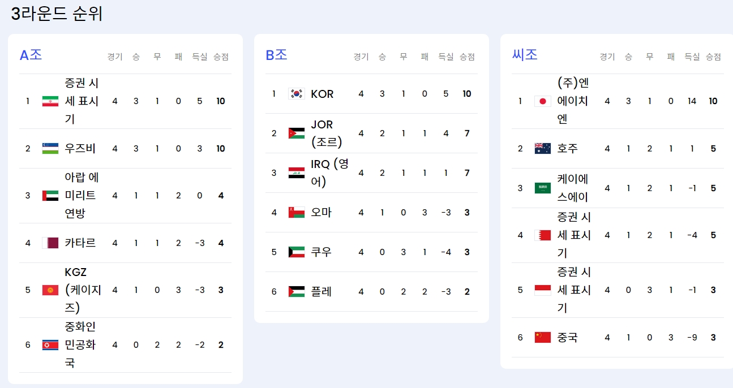Click the Qatar flag beside 카타르
Image resolution: width=733 pixels, height=388 pixels.
[x=50, y=243]
